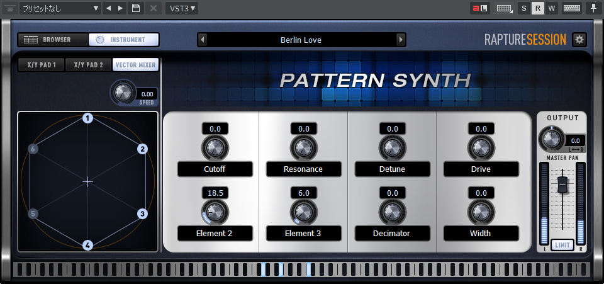Open the Element 3 parameter assignment label
This screenshot has width=604, height=284.
pyautogui.click(x=303, y=233)
